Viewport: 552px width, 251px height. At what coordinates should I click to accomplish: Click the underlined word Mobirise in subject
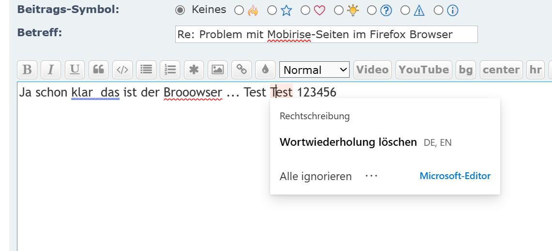coord(289,35)
